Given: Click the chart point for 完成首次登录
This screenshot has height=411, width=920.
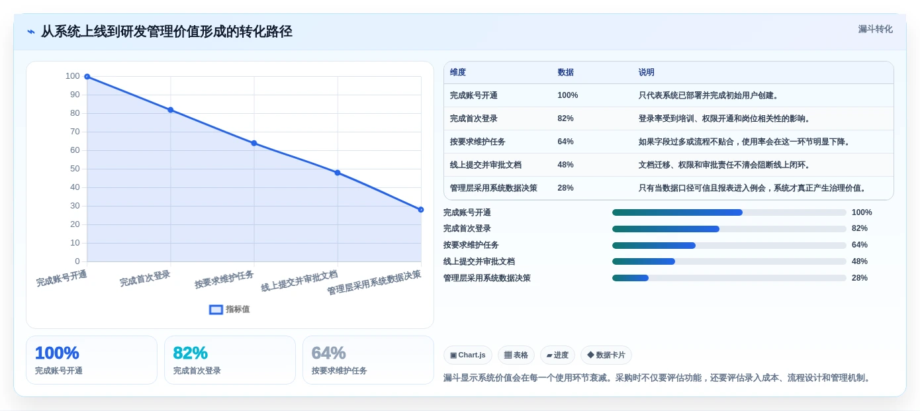Looking at the screenshot, I should [x=170, y=110].
